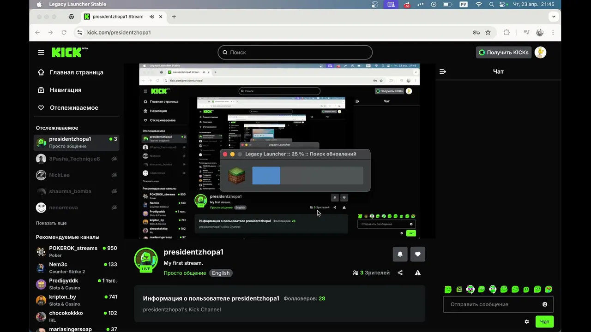
Task: Pick the sleepy first Kick emote
Action: 448,290
